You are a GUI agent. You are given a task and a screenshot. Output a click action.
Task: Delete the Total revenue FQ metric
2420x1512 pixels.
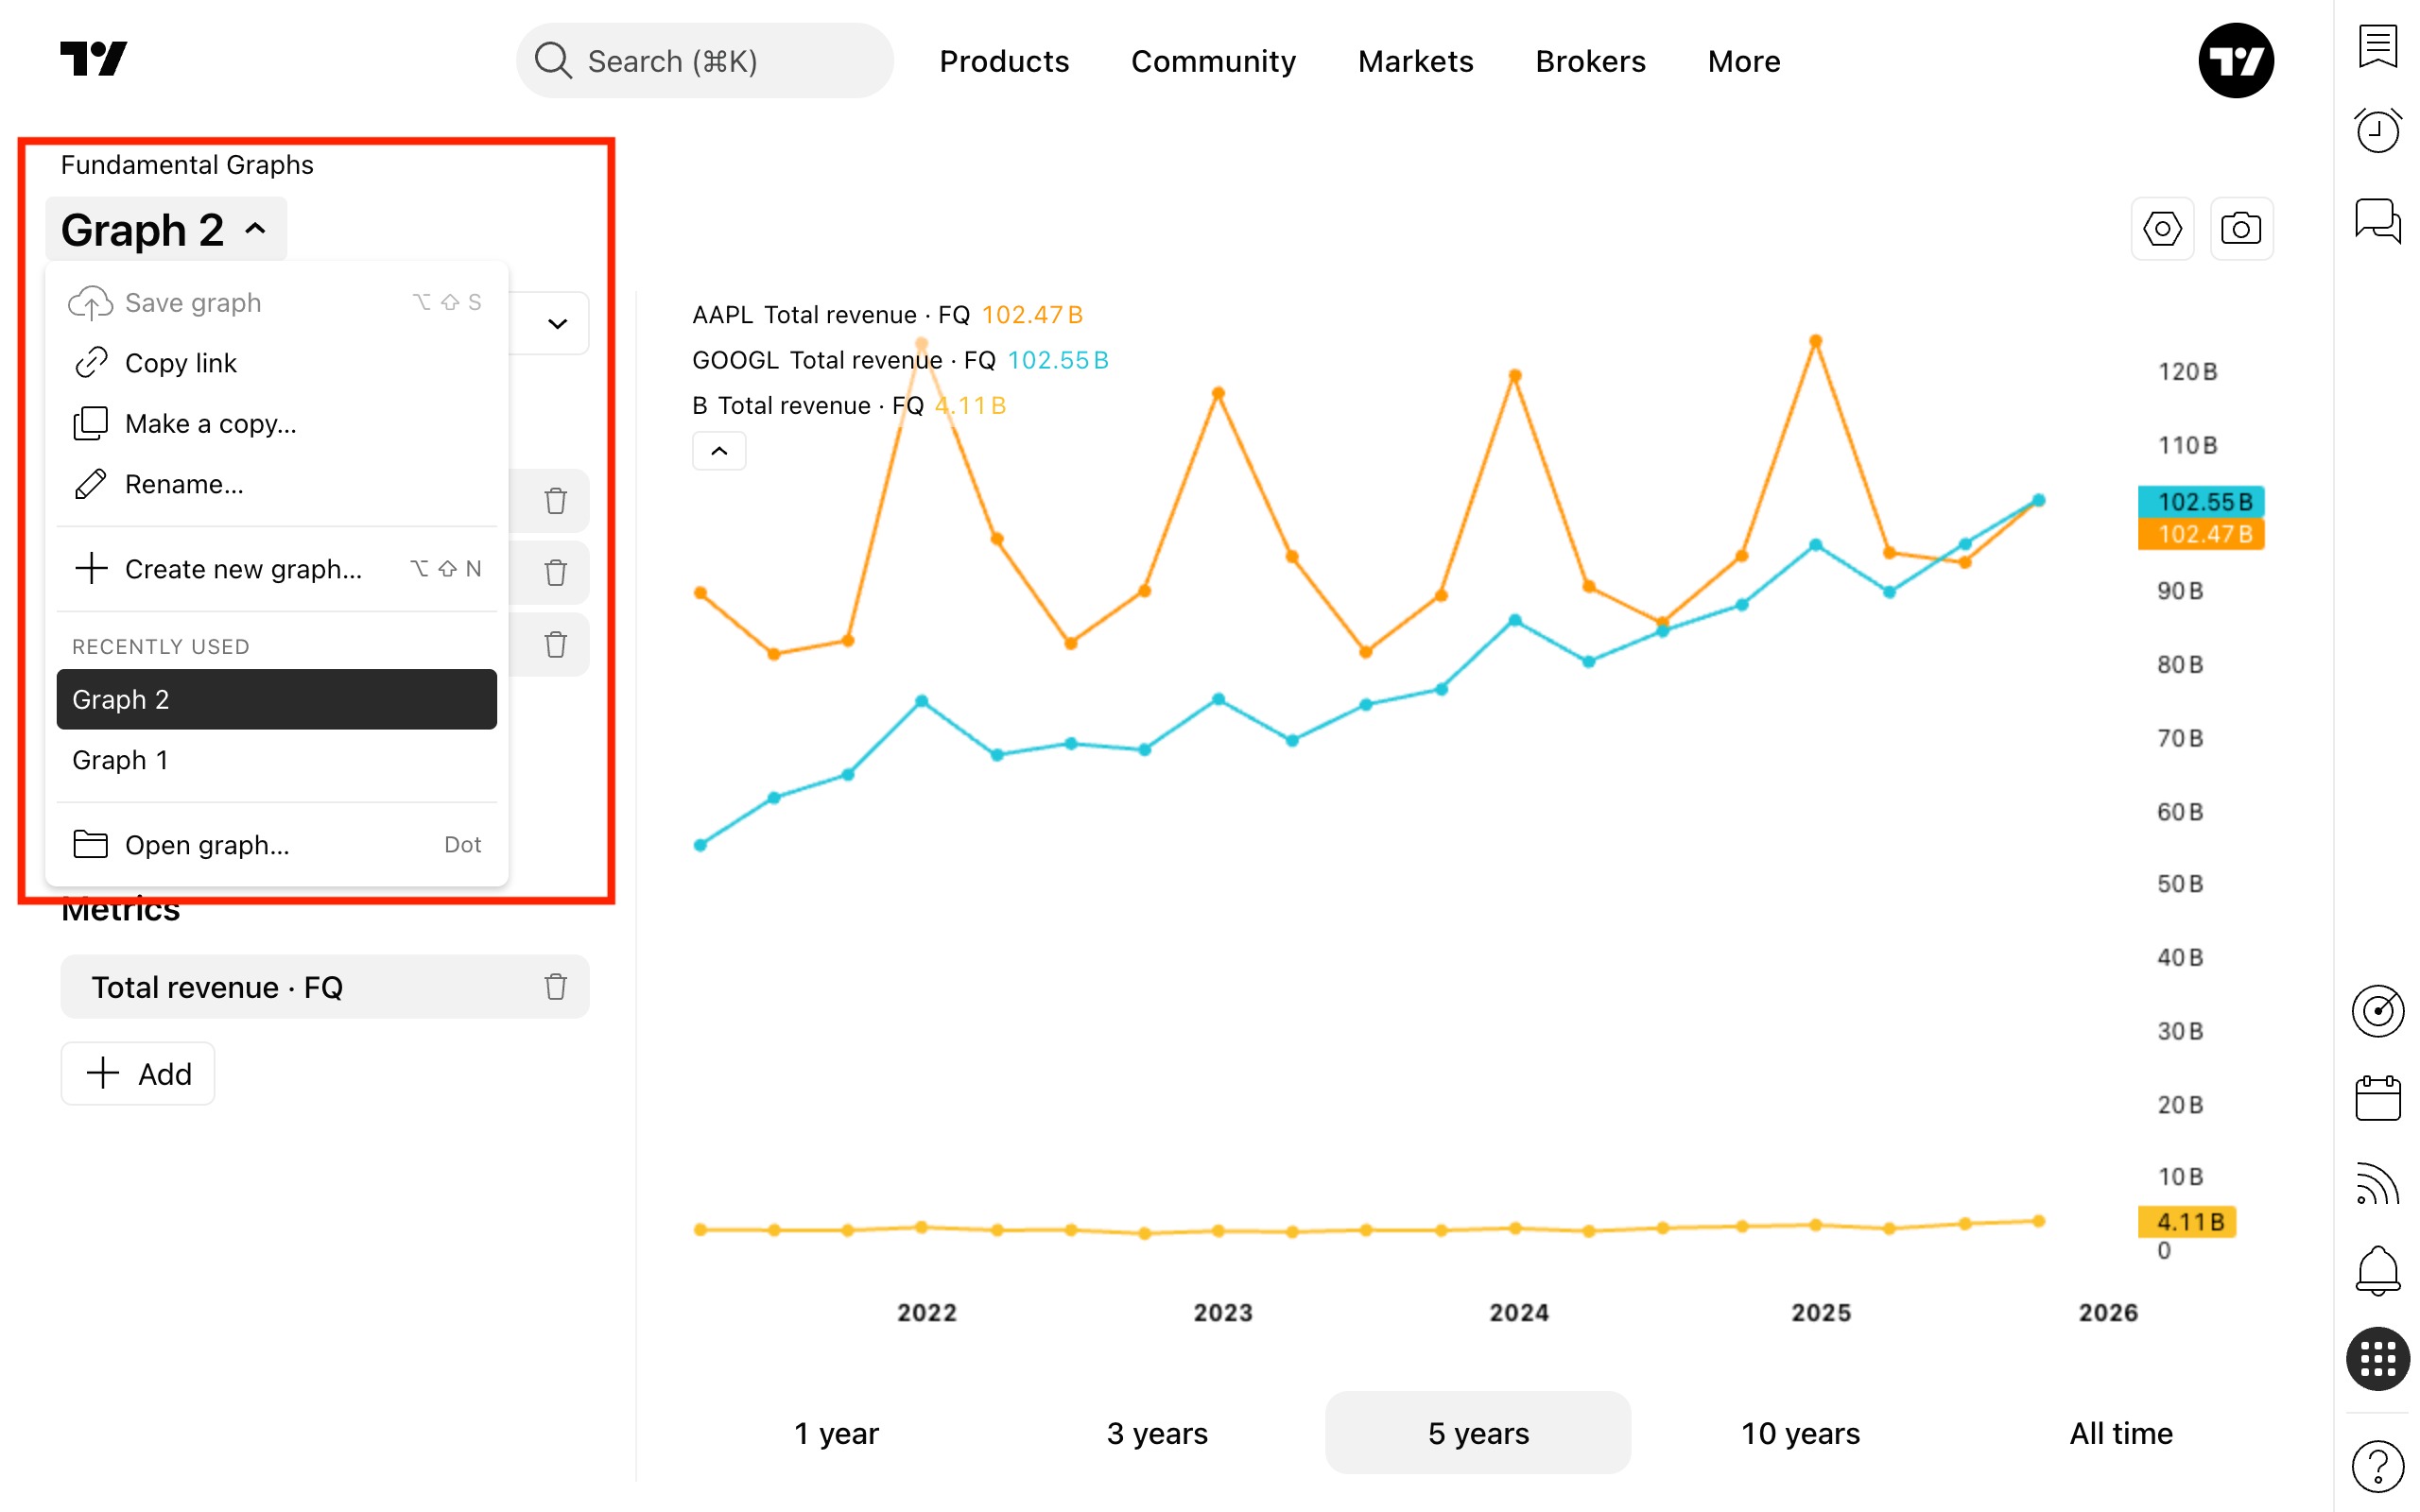(556, 987)
